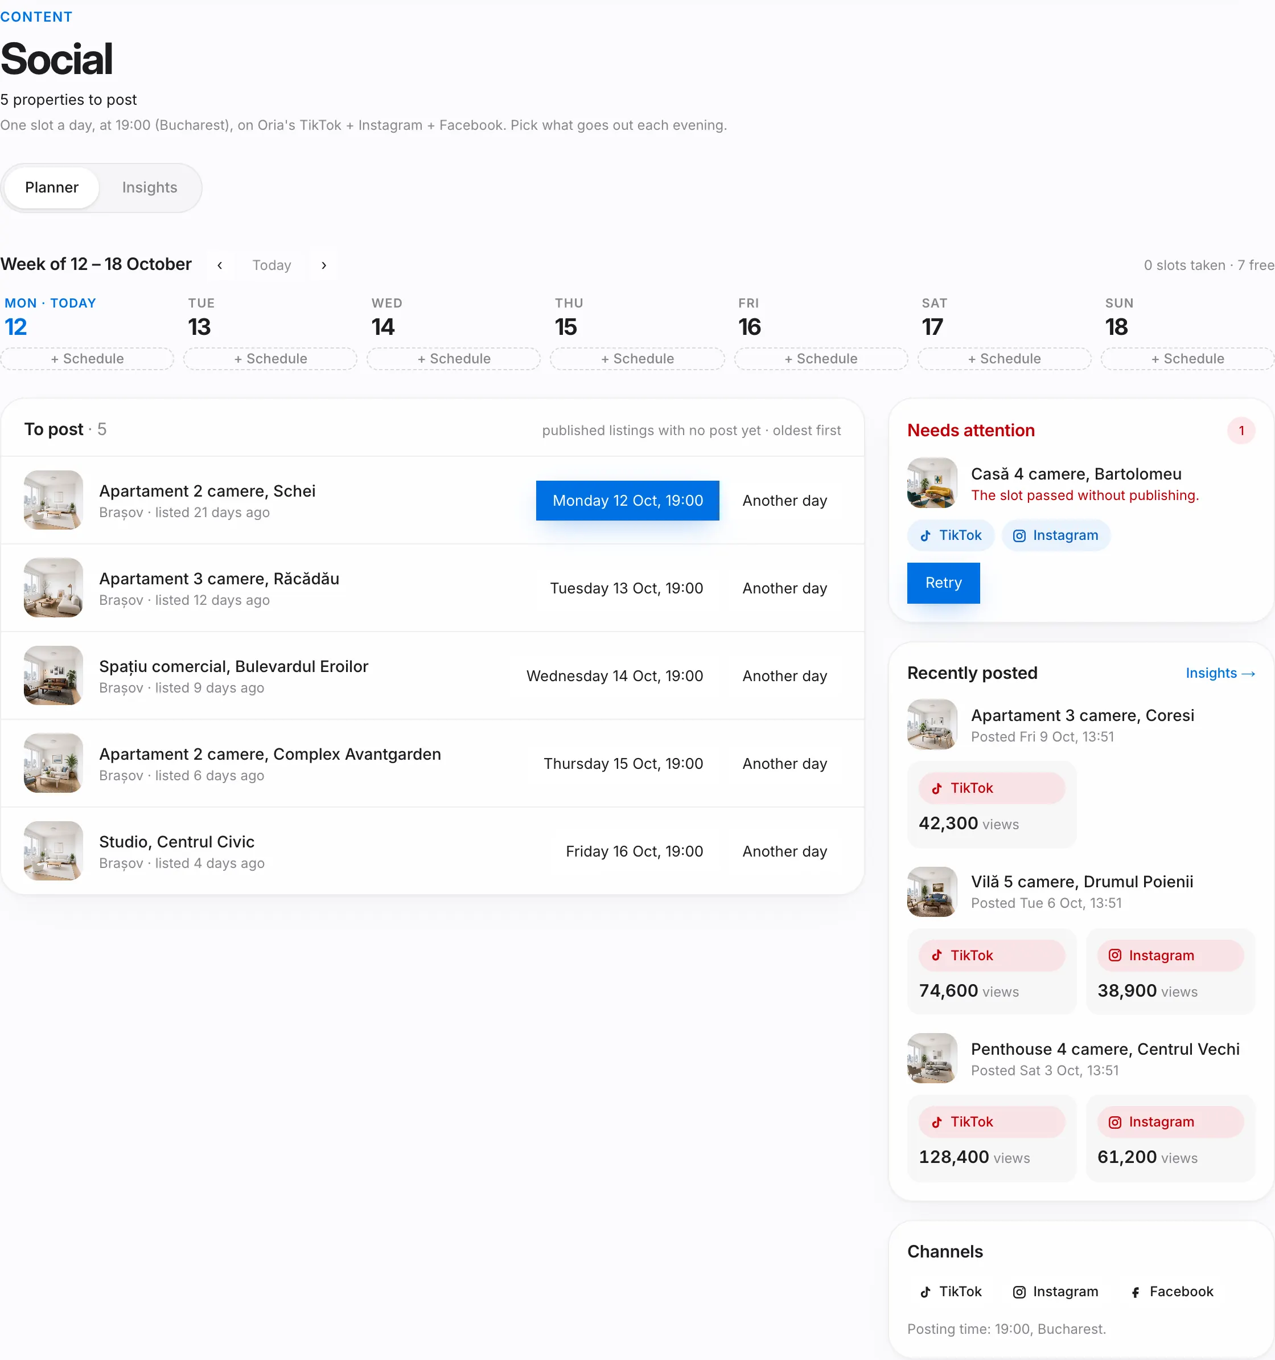The width and height of the screenshot is (1275, 1360).
Task: Jump to Today in week navigation
Action: coord(272,265)
